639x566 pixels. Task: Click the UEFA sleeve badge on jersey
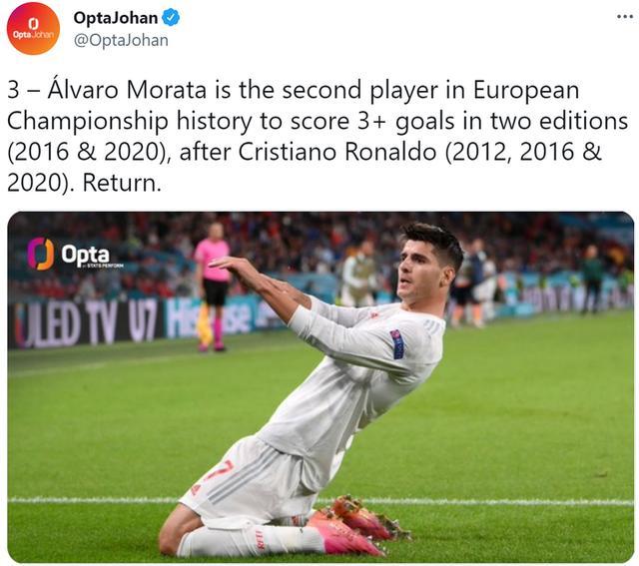397,344
